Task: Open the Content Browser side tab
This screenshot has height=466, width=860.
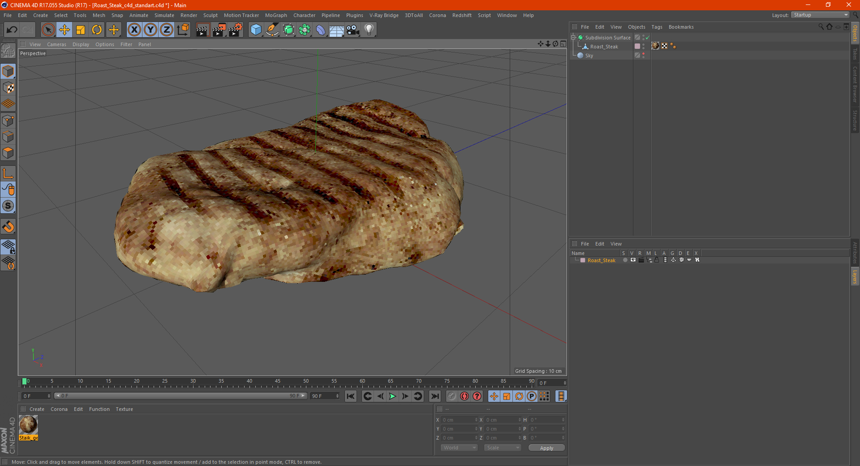Action: tap(855, 85)
